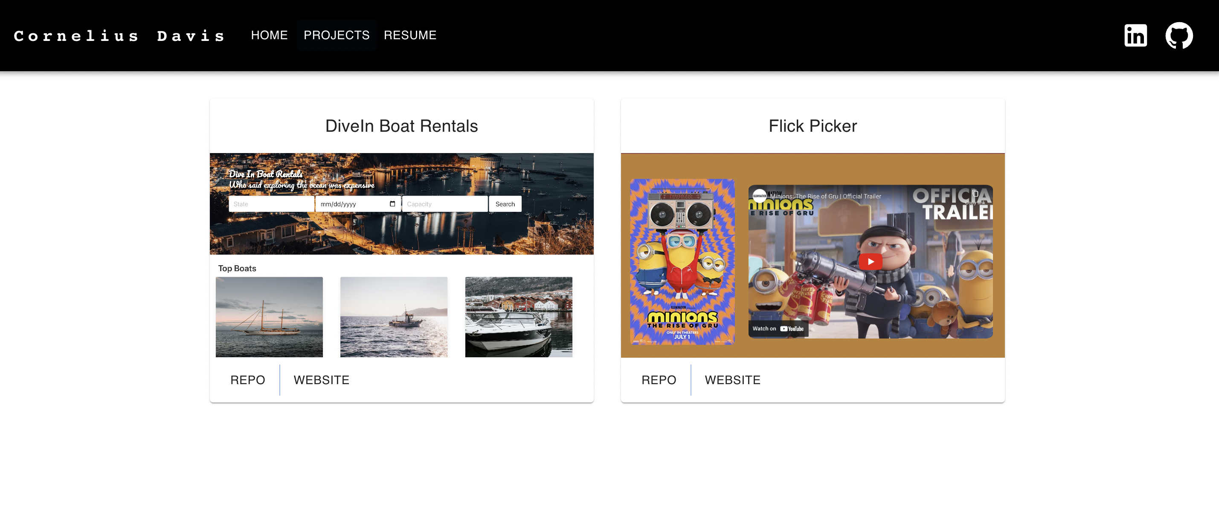Click the Watch on YouTube badge
The width and height of the screenshot is (1219, 521).
pos(778,329)
